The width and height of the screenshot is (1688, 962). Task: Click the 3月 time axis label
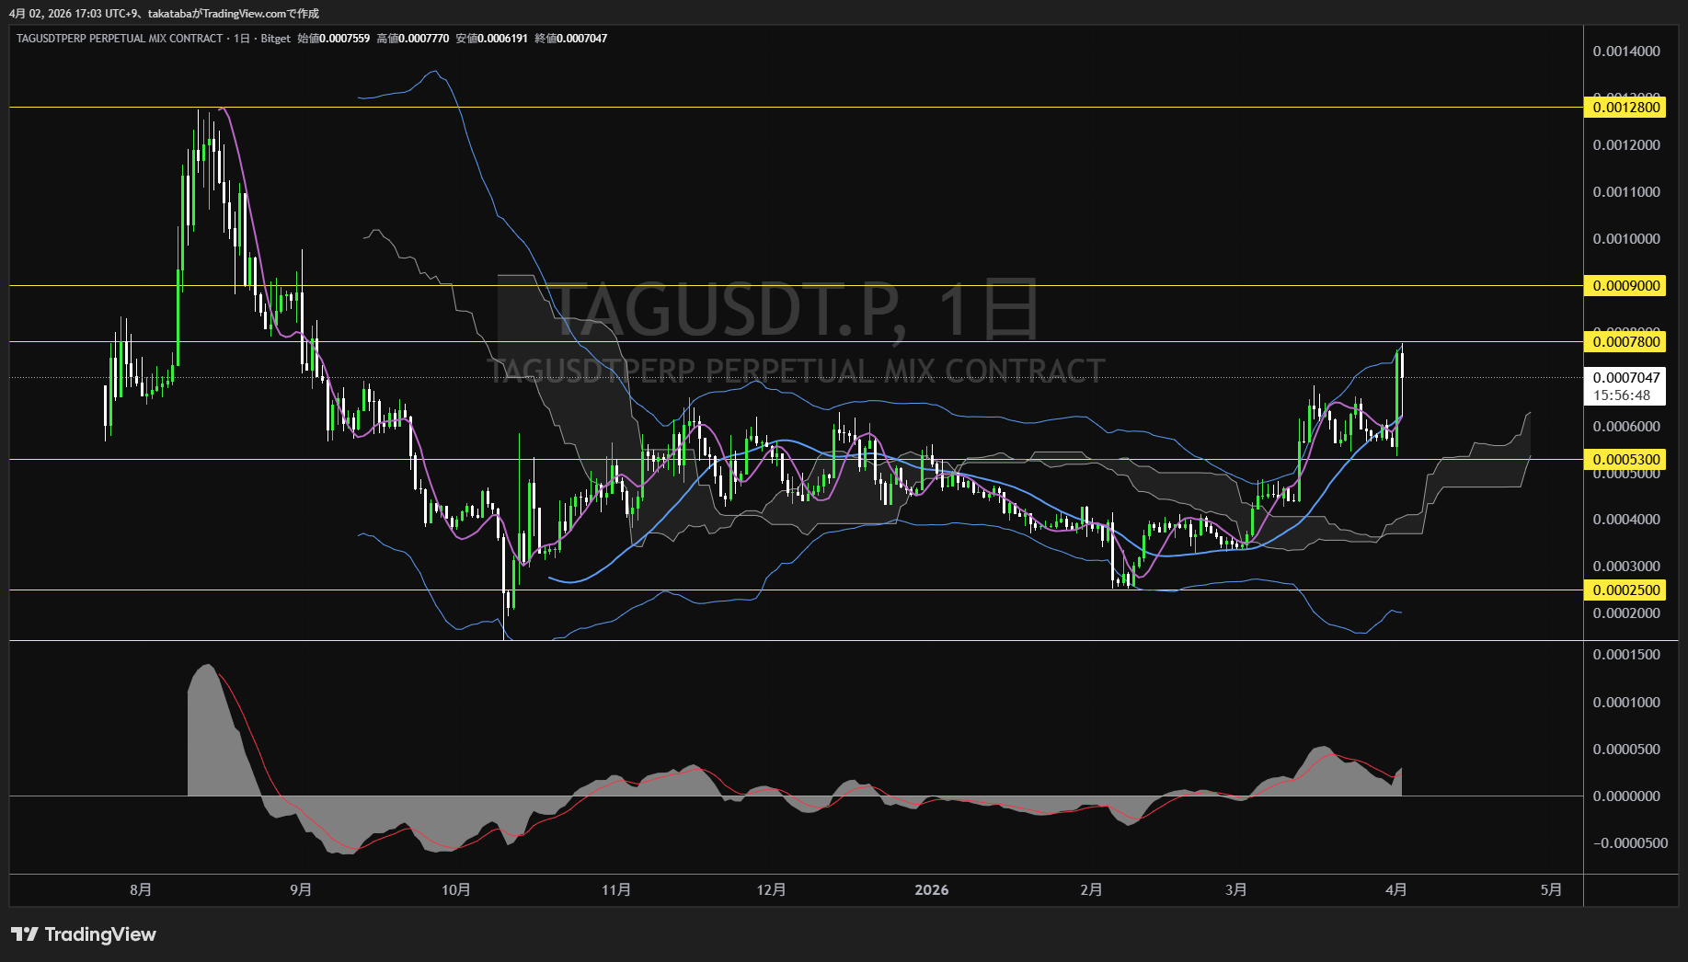coord(1236,889)
